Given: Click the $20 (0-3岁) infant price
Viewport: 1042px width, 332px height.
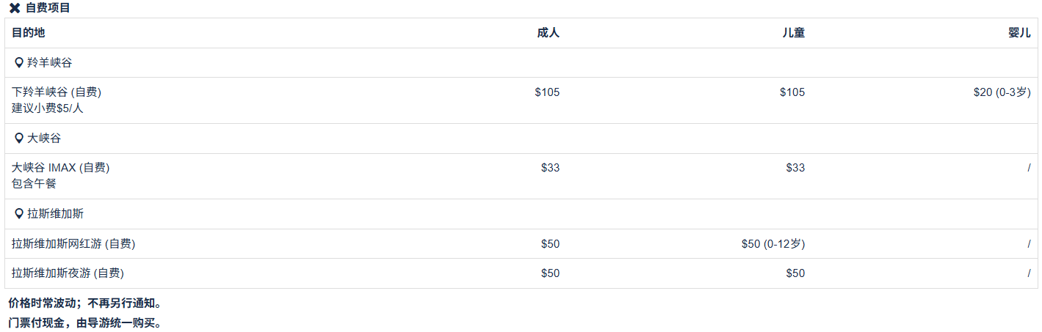Looking at the screenshot, I should [1002, 92].
